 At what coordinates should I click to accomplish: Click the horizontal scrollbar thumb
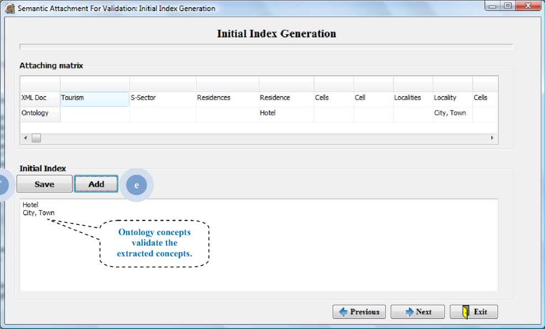point(36,138)
